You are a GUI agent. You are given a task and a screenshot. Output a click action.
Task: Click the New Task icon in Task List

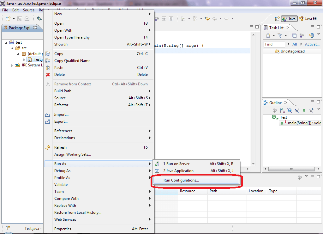(x=268, y=35)
